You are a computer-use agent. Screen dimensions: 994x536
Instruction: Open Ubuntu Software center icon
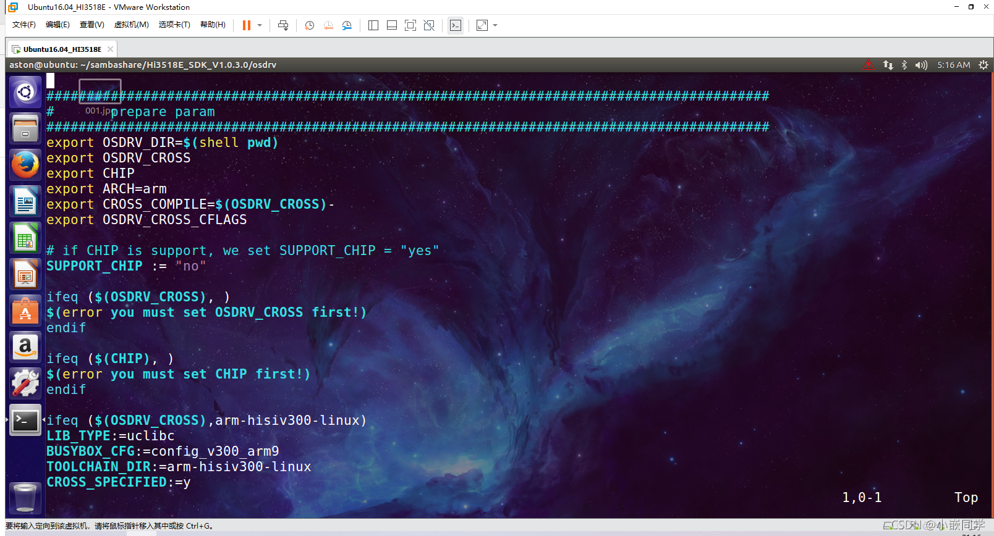(25, 311)
